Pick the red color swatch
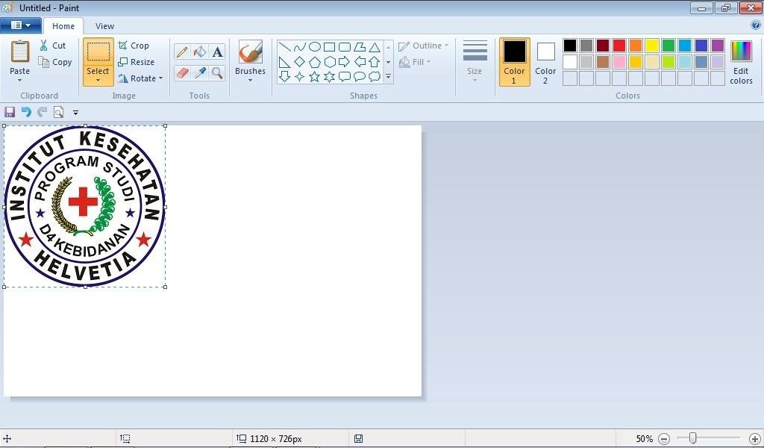 coord(619,46)
